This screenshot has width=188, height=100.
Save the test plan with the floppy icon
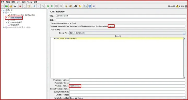(x=15, y=6)
